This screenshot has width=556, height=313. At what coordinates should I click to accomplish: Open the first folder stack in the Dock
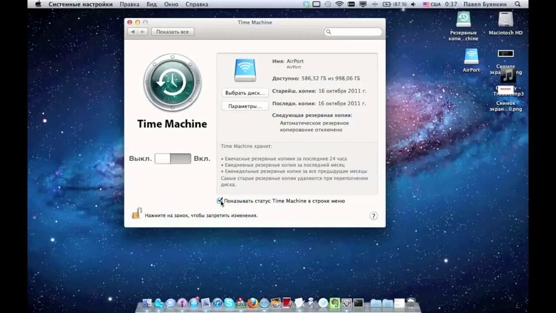(x=376, y=303)
